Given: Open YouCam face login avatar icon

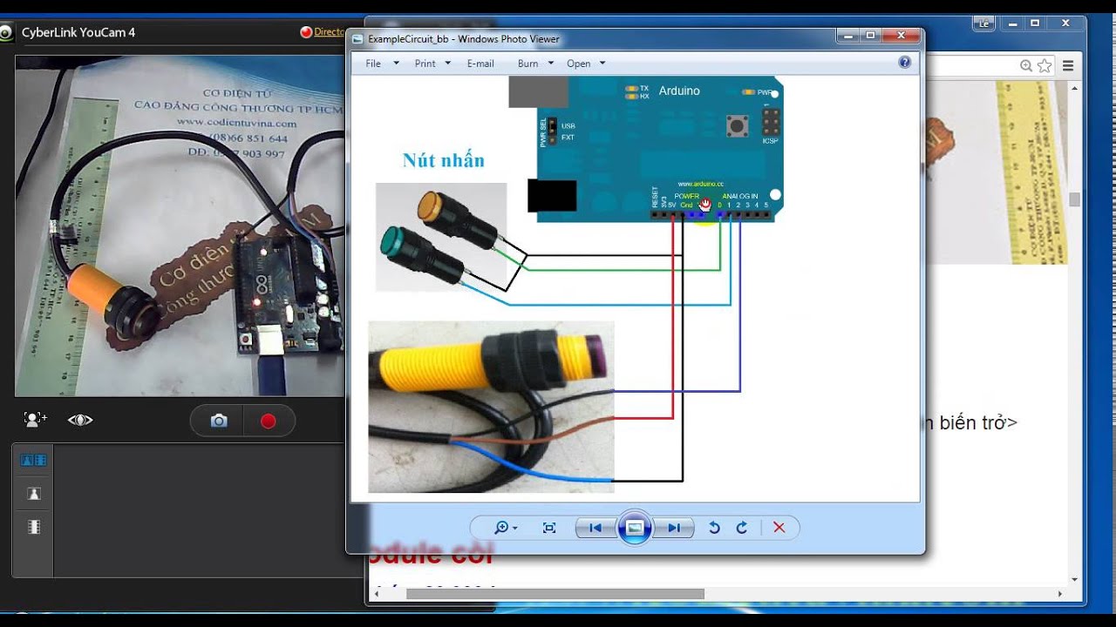Looking at the screenshot, I should click(35, 420).
